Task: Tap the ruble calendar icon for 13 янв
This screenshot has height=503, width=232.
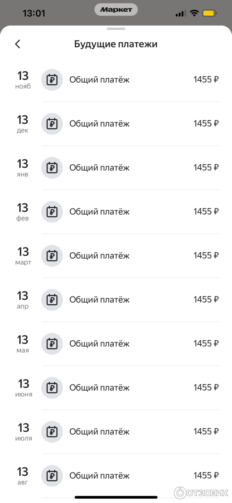Action: click(52, 167)
